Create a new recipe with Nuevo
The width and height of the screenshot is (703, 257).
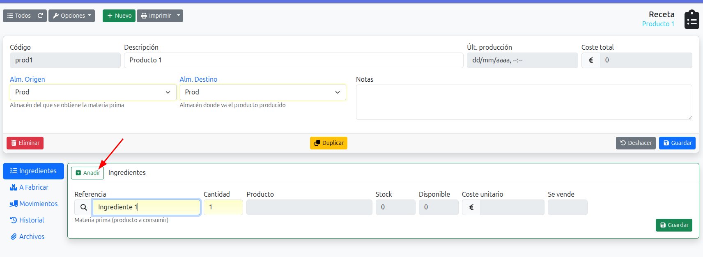point(119,16)
